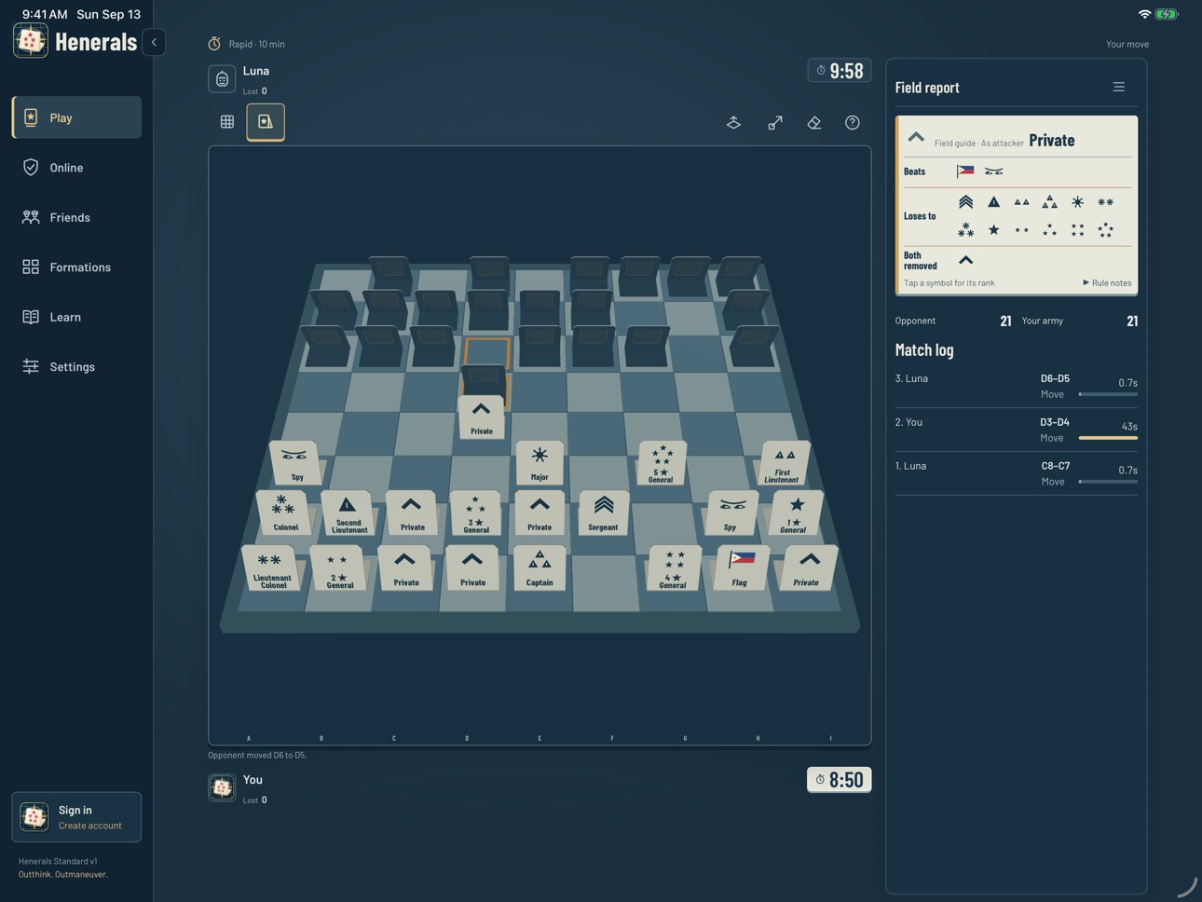This screenshot has height=902, width=1202.
Task: Open the Field report hamburger menu
Action: click(1119, 88)
